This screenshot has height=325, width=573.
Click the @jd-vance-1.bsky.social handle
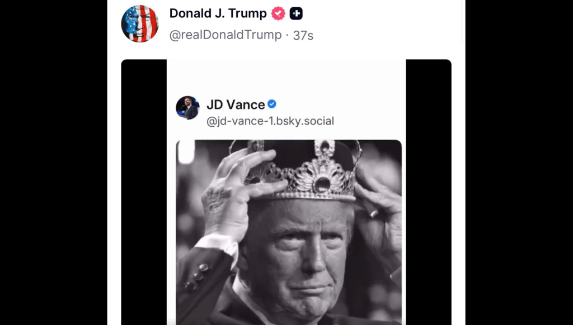click(x=270, y=121)
